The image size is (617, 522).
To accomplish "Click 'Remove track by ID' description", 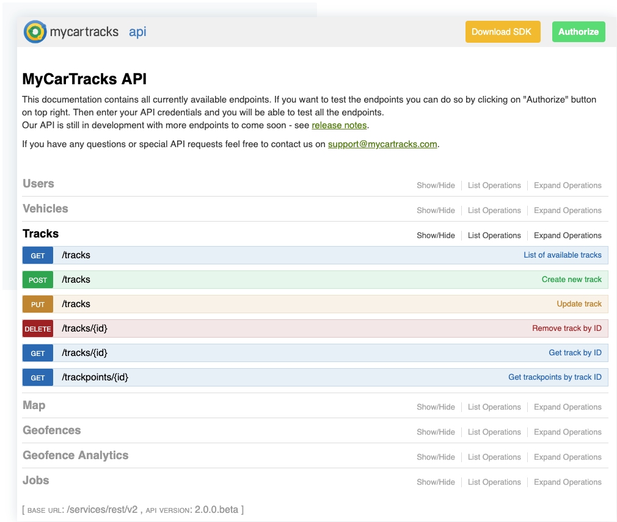I will 567,328.
